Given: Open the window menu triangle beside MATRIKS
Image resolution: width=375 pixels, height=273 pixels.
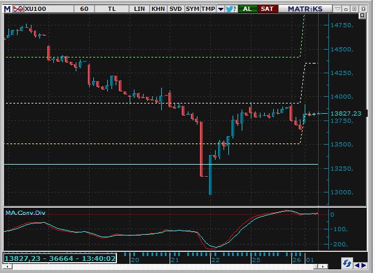Looking at the screenshot, I should [337, 9].
